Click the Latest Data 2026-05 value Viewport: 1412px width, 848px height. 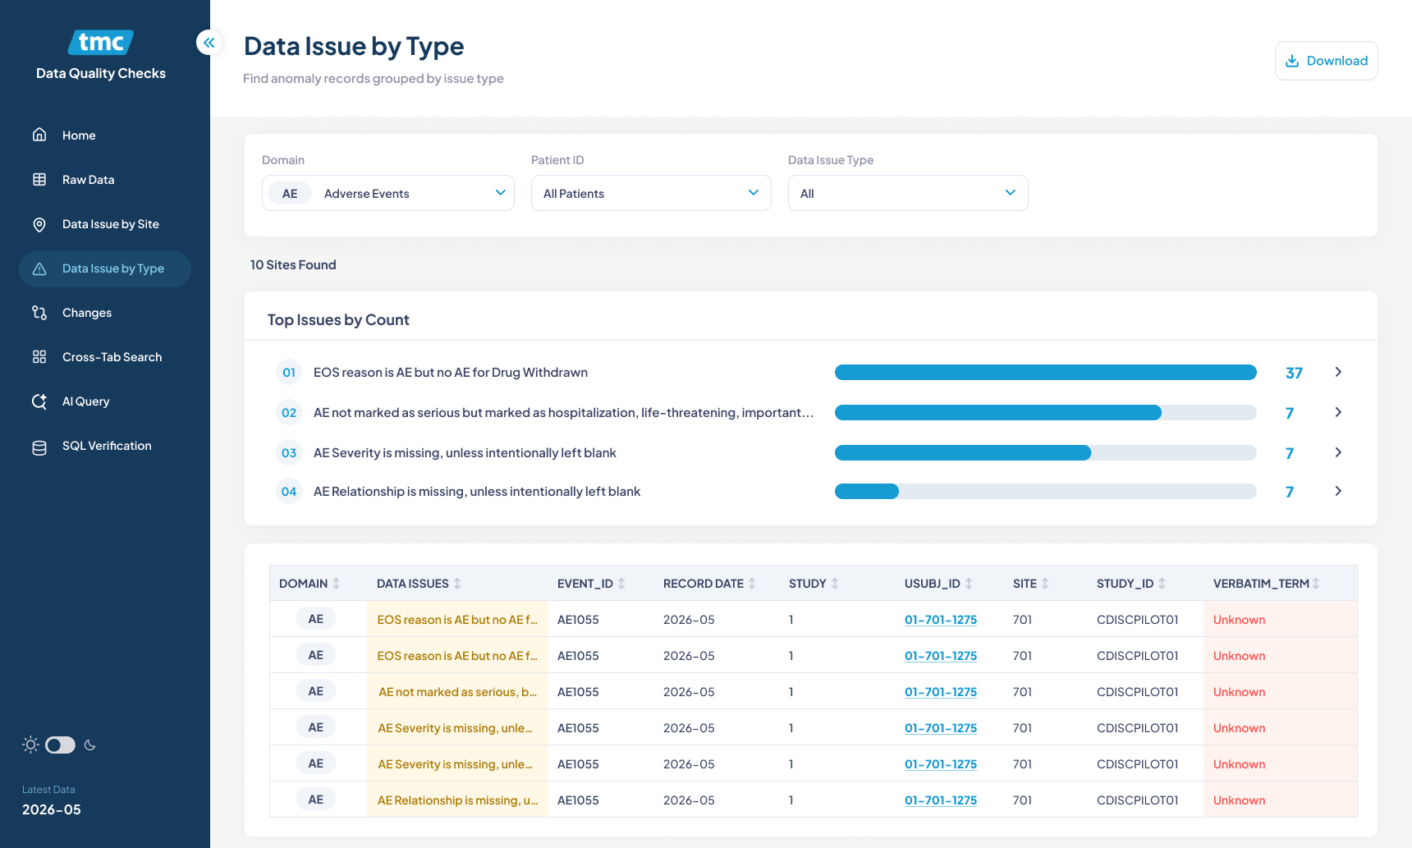(52, 809)
